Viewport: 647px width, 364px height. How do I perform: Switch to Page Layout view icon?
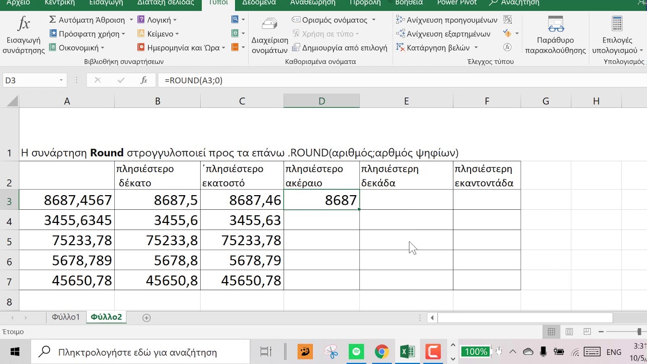(570, 332)
